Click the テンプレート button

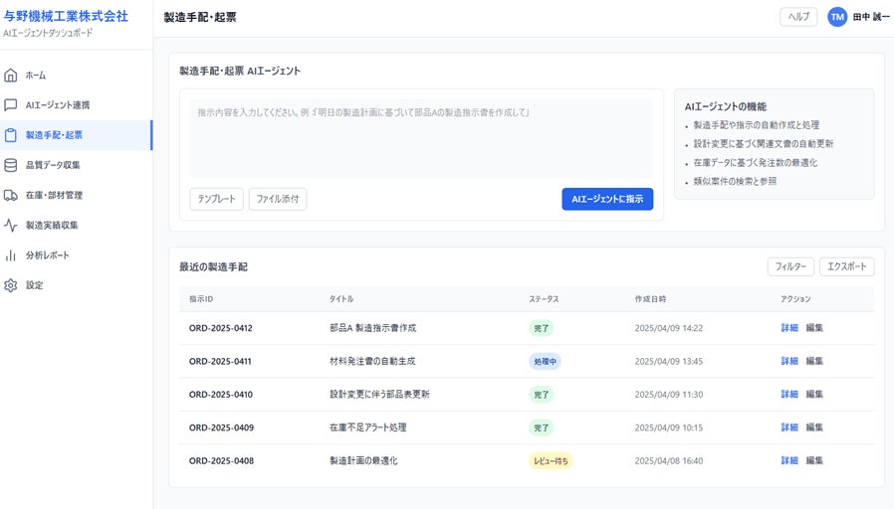216,199
